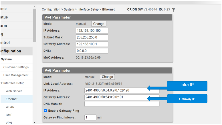Click the IPv6 mode Change button
The width and height of the screenshot is (222, 125).
pyautogui.click(x=107, y=77)
